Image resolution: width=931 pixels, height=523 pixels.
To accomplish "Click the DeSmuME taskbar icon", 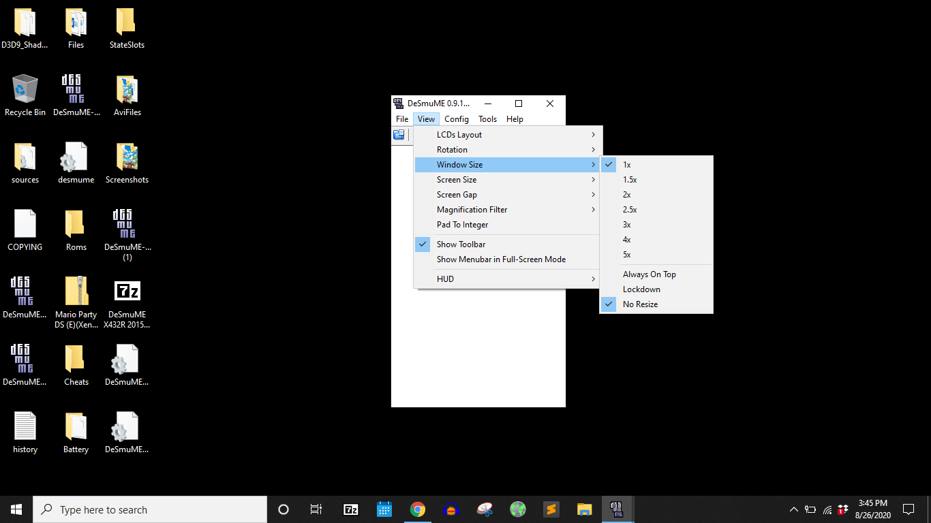I will [x=617, y=509].
